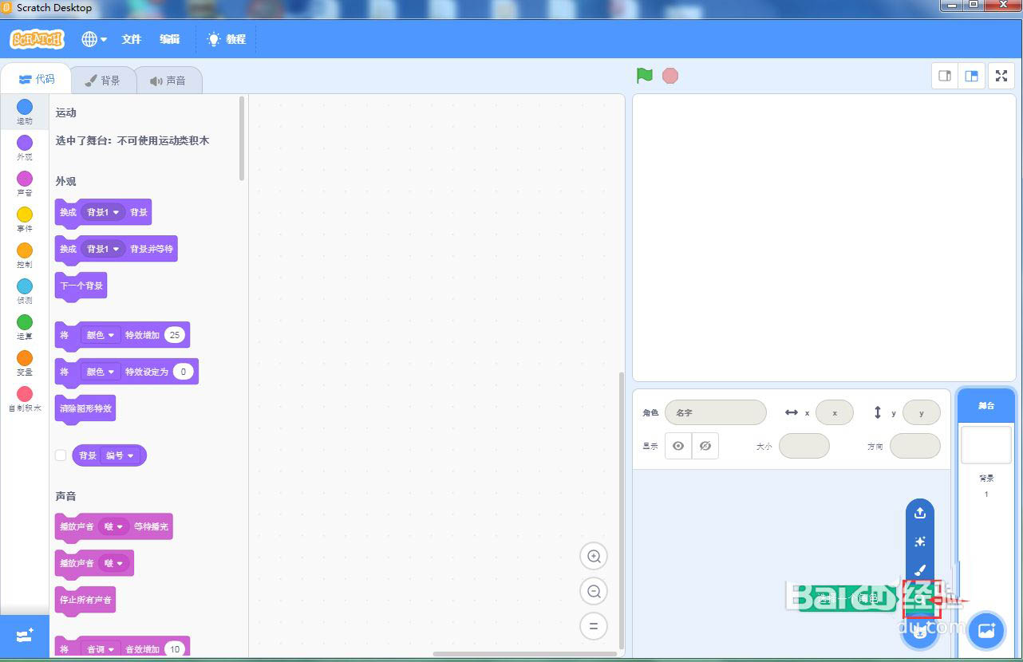Click the Scratch logo
The width and height of the screenshot is (1023, 662).
point(37,39)
